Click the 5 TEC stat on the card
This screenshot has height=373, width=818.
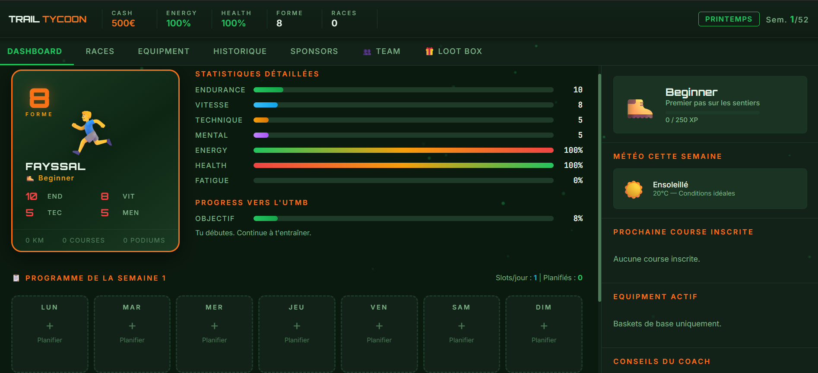(x=44, y=213)
